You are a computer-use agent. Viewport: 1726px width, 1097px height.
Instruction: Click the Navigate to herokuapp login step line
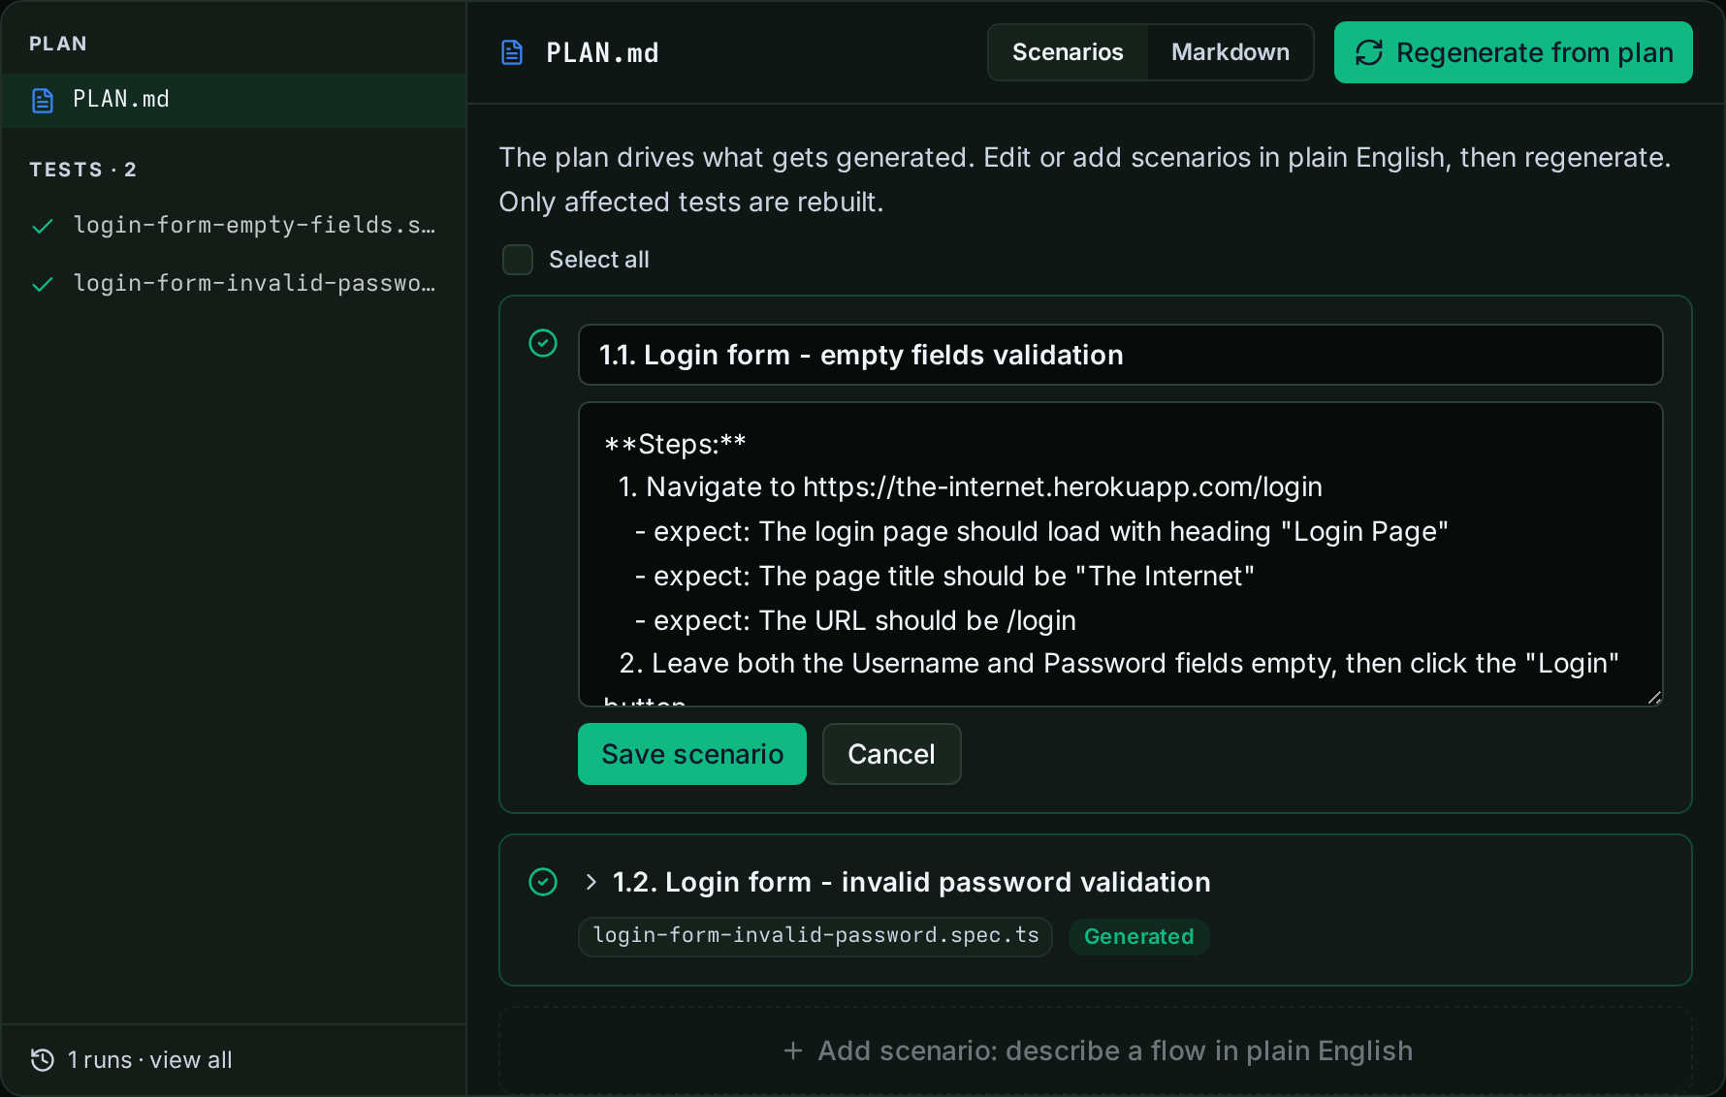pyautogui.click(x=971, y=486)
